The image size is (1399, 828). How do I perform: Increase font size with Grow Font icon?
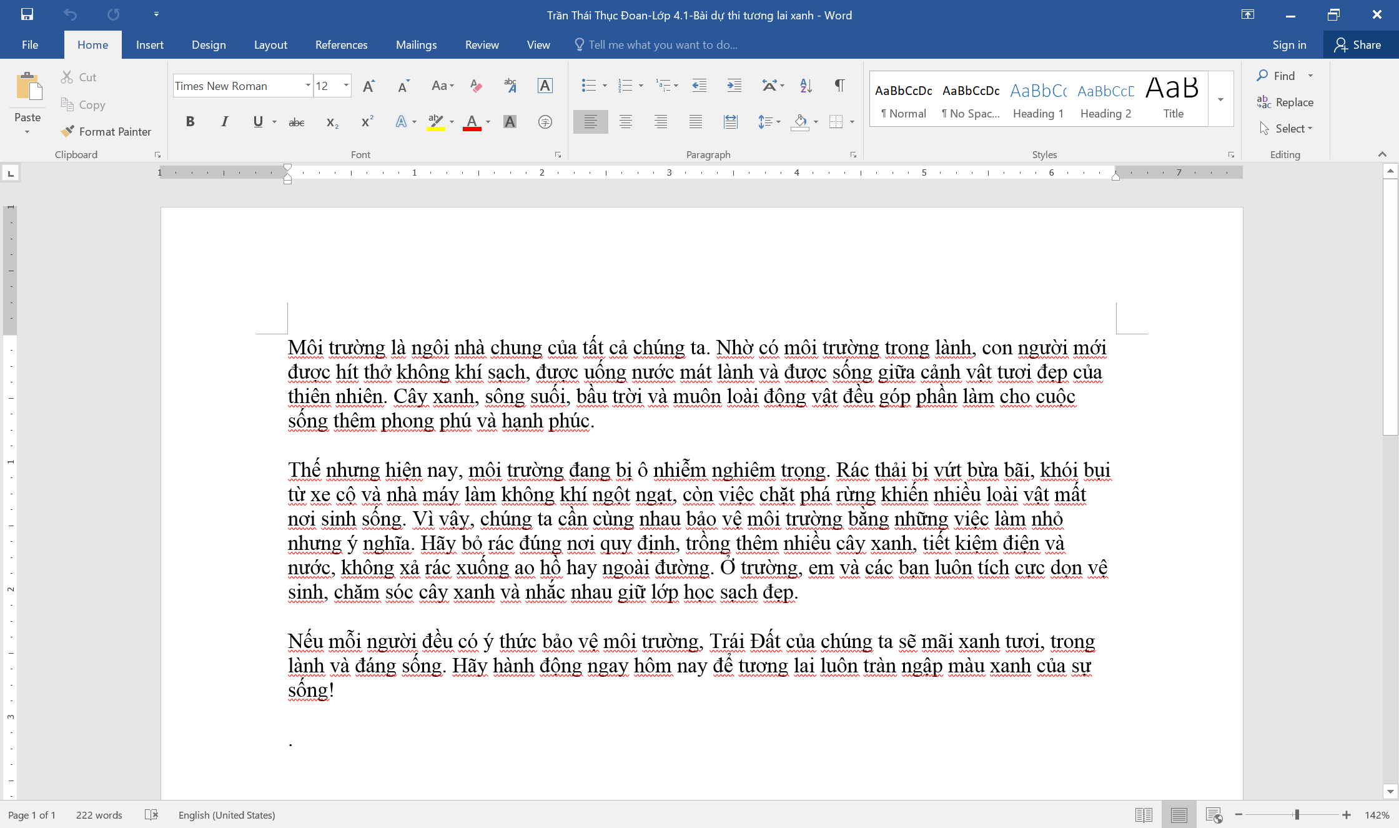[x=368, y=86]
